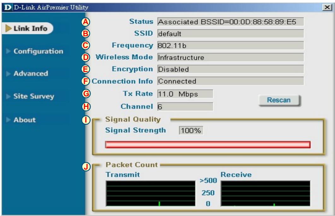Click the Frequency field showing 802.11b
This screenshot has width=335, height=216.
point(230,45)
